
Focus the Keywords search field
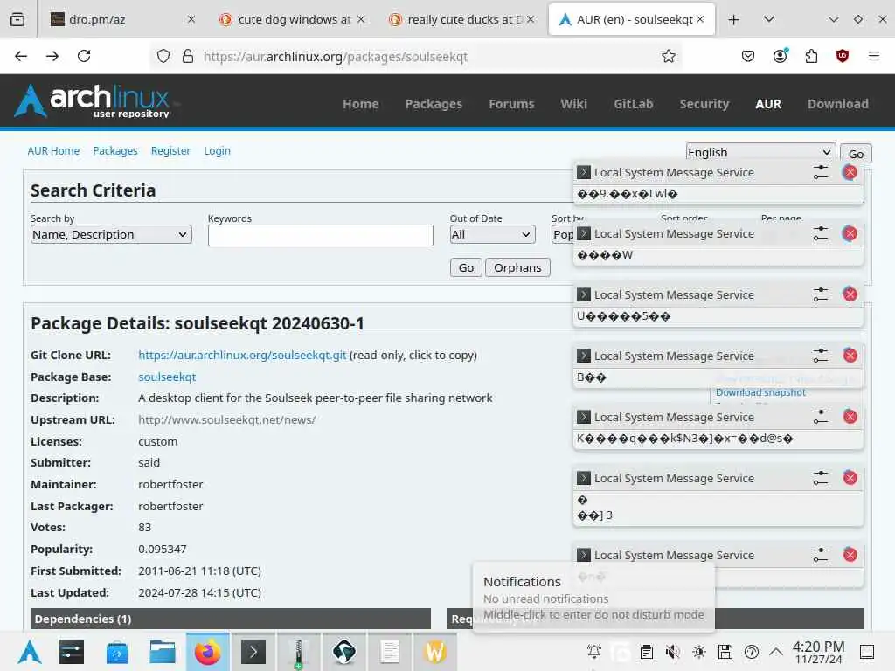tap(320, 235)
